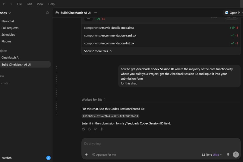Open movie-details-modal.tsx diff
Image resolution: width=243 pixels, height=162 pixels.
coord(161,28)
